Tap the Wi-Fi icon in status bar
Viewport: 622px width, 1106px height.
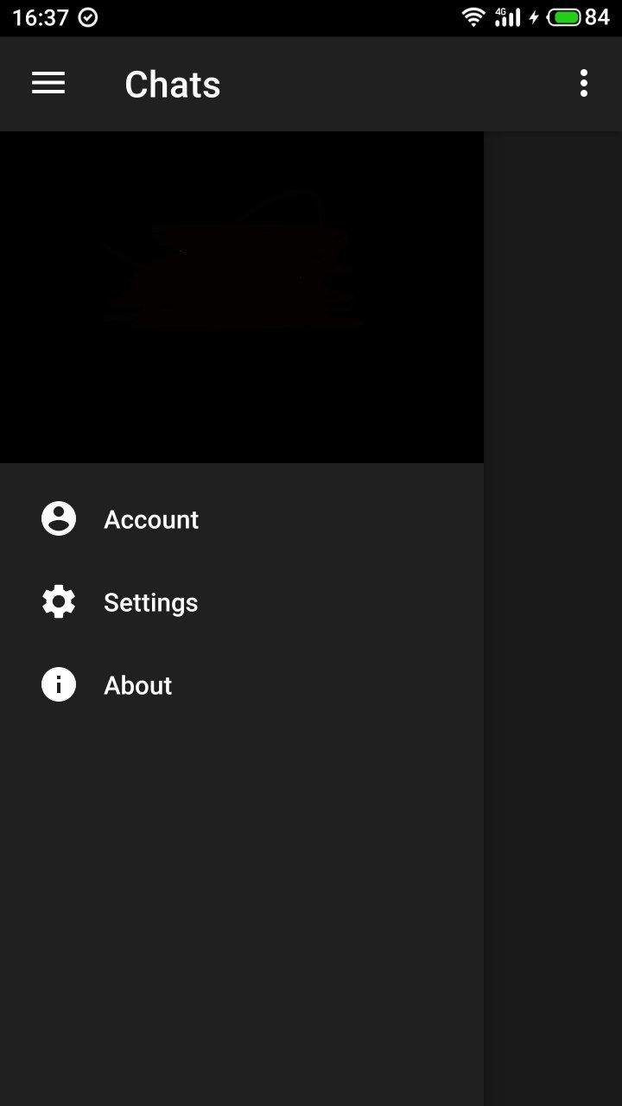pos(473,17)
